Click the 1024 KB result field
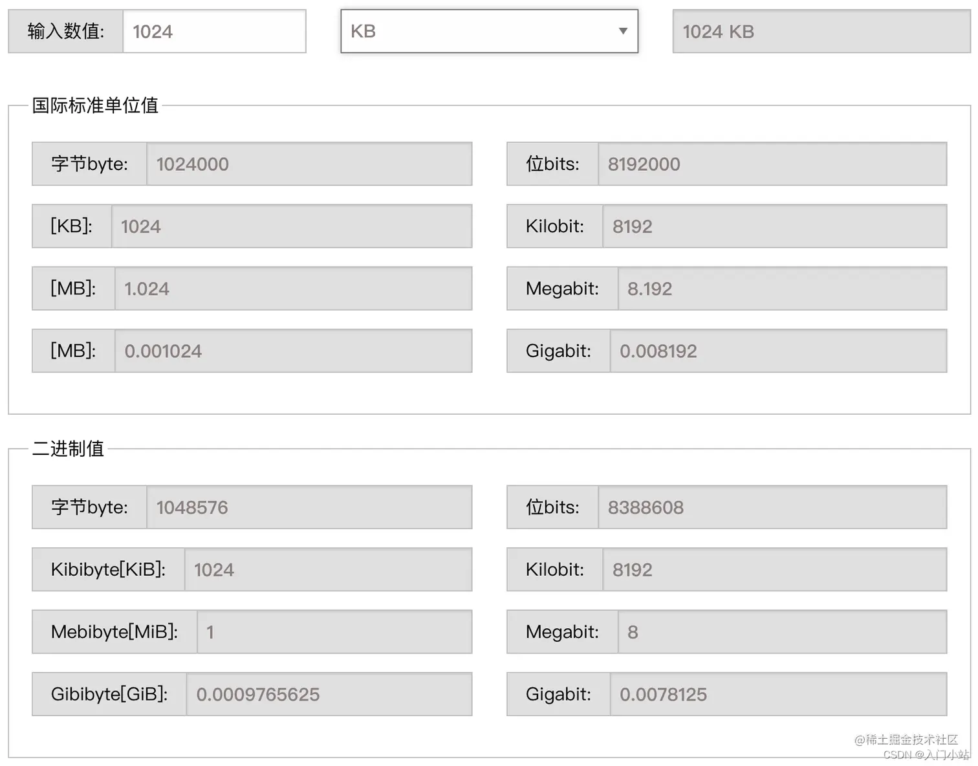 pyautogui.click(x=821, y=31)
